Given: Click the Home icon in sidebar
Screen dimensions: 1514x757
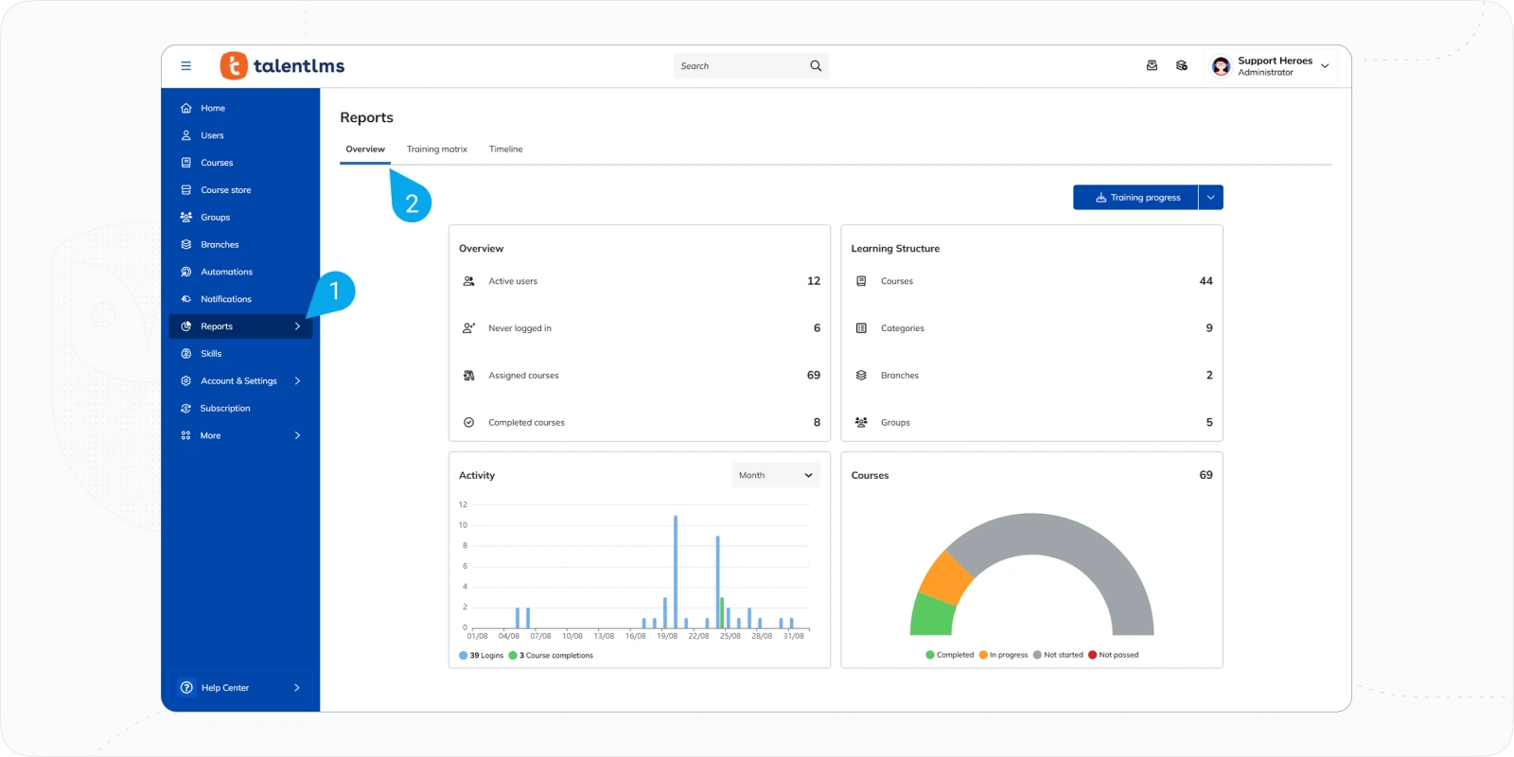Looking at the screenshot, I should click(x=186, y=108).
